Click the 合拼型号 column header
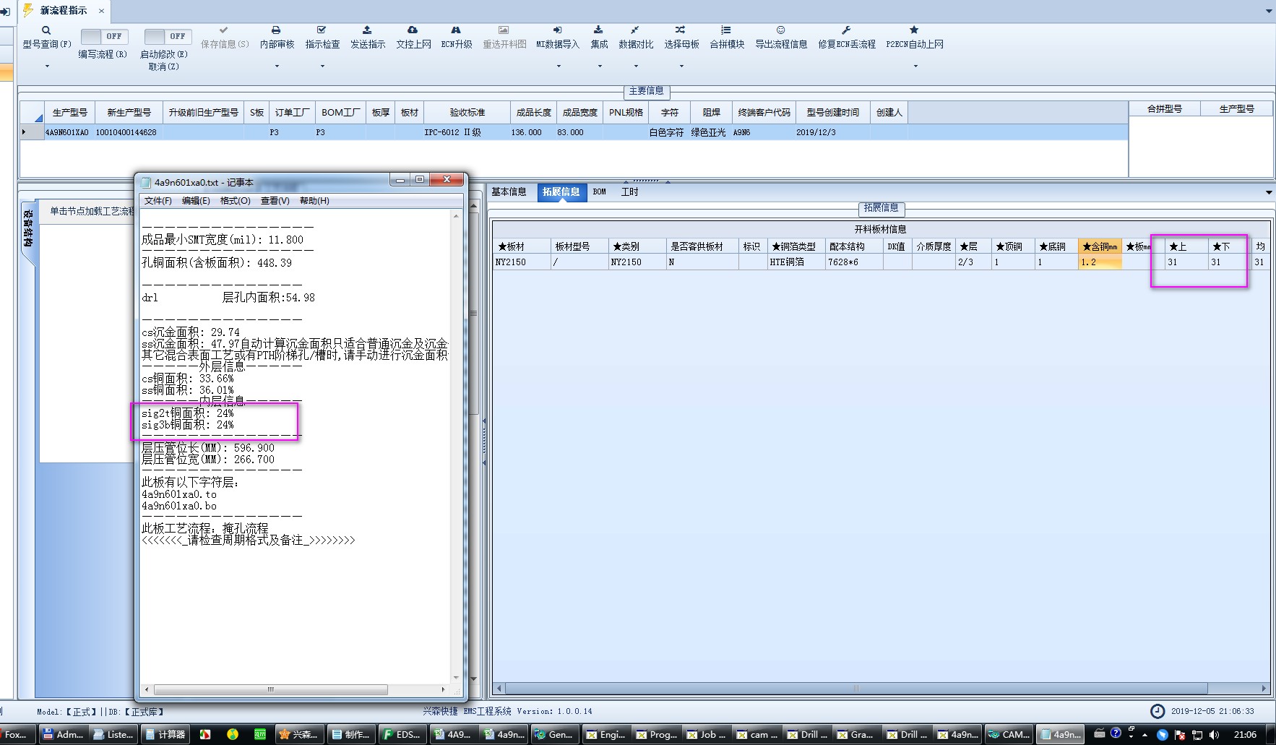The height and width of the screenshot is (745, 1276). (x=1165, y=108)
